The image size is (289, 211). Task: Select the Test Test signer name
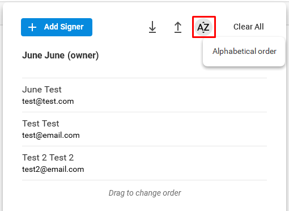(x=41, y=124)
